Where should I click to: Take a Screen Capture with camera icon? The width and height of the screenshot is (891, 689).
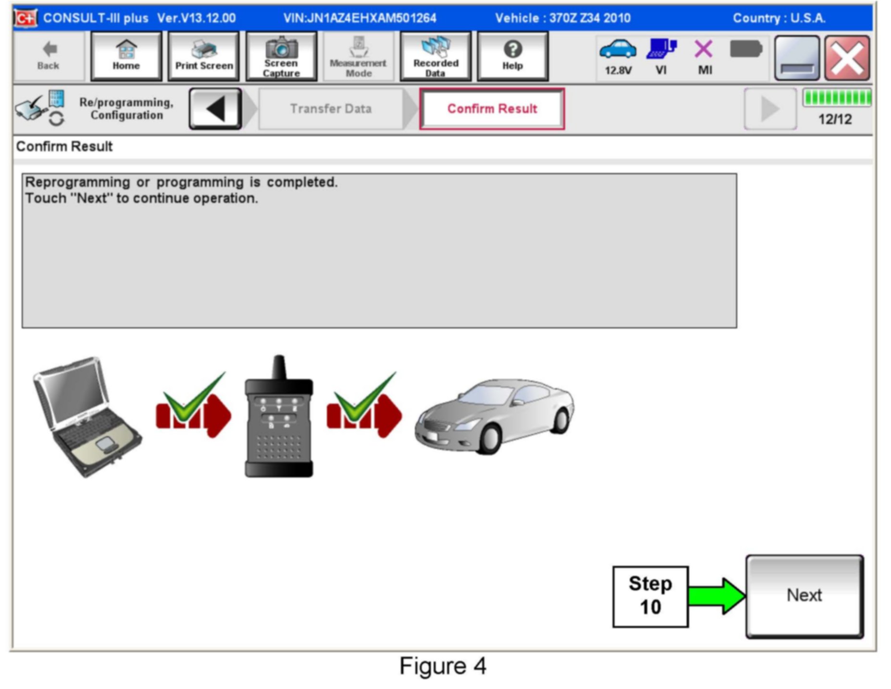coord(281,56)
